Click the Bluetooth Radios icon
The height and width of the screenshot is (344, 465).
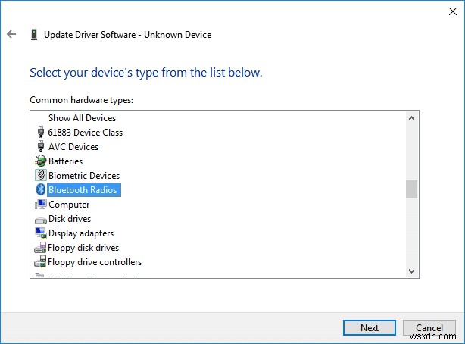41,190
